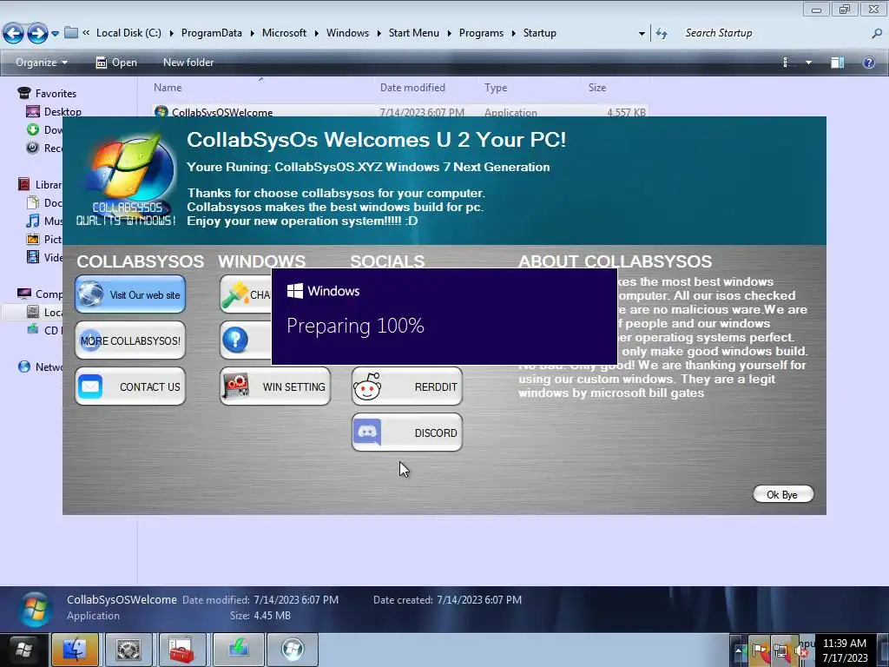Click the Discord logo icon

pyautogui.click(x=367, y=433)
